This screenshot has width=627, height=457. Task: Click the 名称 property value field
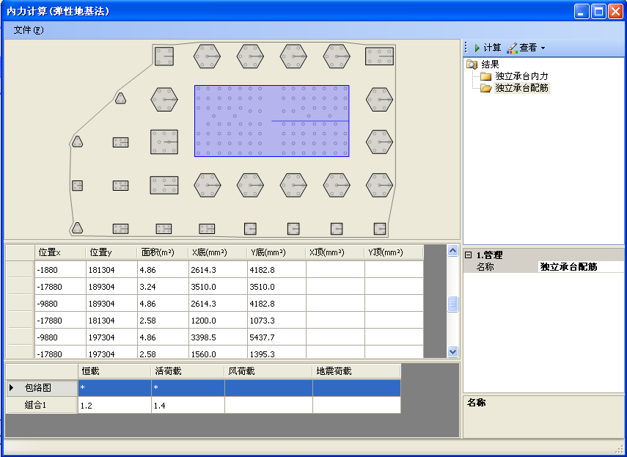(x=579, y=267)
